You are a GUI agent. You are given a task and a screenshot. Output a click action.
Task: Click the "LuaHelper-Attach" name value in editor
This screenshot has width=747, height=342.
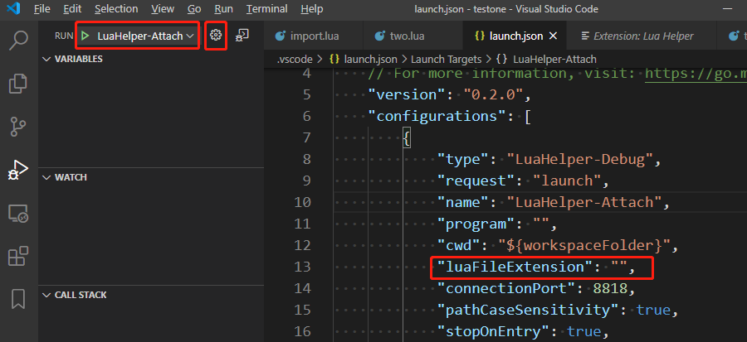583,202
